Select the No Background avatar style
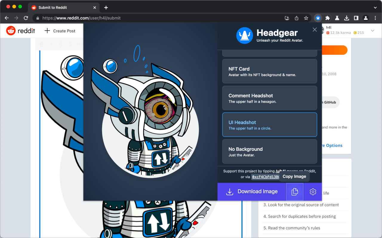The width and height of the screenshot is (382, 238). [269, 151]
